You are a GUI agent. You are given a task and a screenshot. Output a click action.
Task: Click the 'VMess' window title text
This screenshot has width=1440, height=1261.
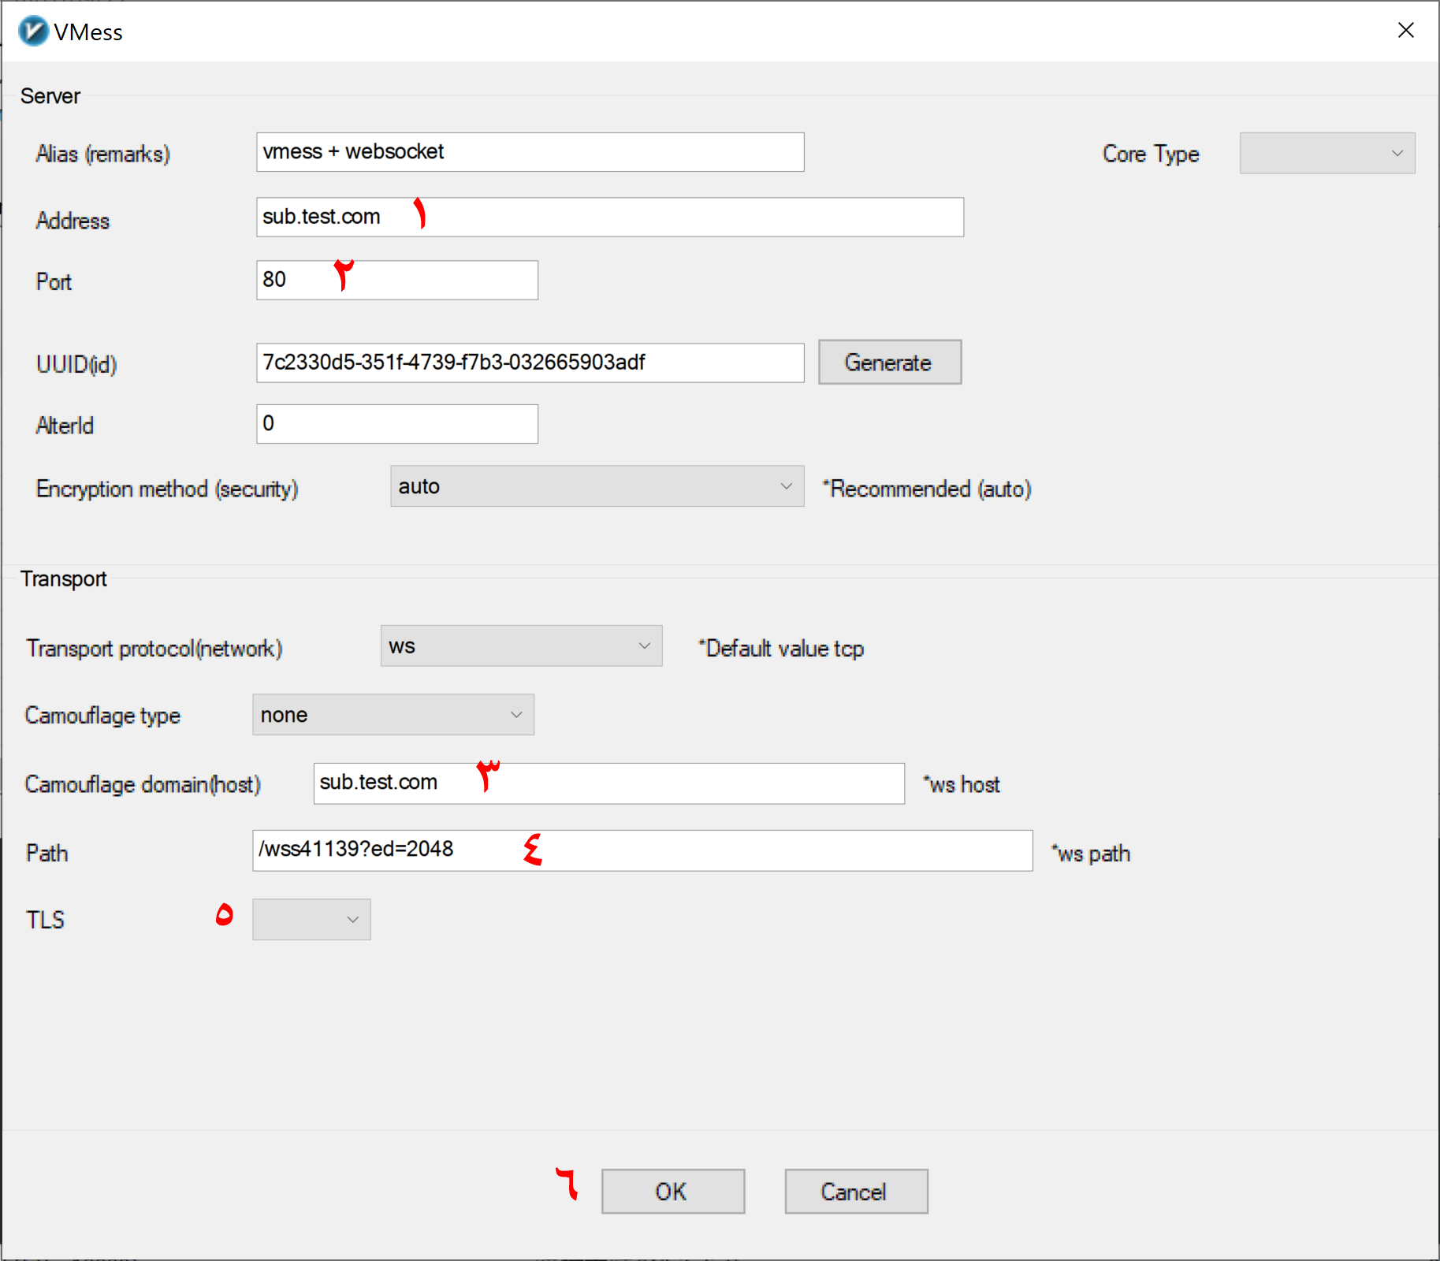(x=88, y=32)
